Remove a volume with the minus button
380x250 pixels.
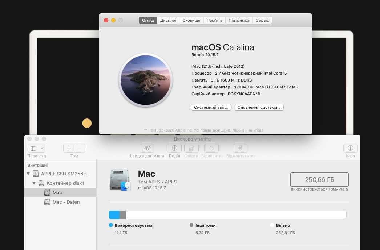click(x=80, y=148)
